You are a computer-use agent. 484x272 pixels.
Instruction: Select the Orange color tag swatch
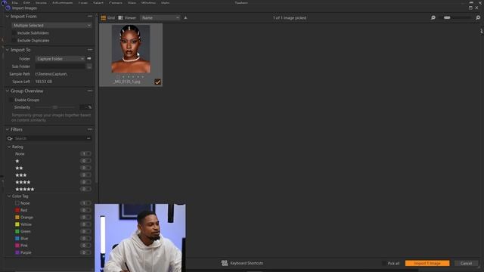(17, 218)
